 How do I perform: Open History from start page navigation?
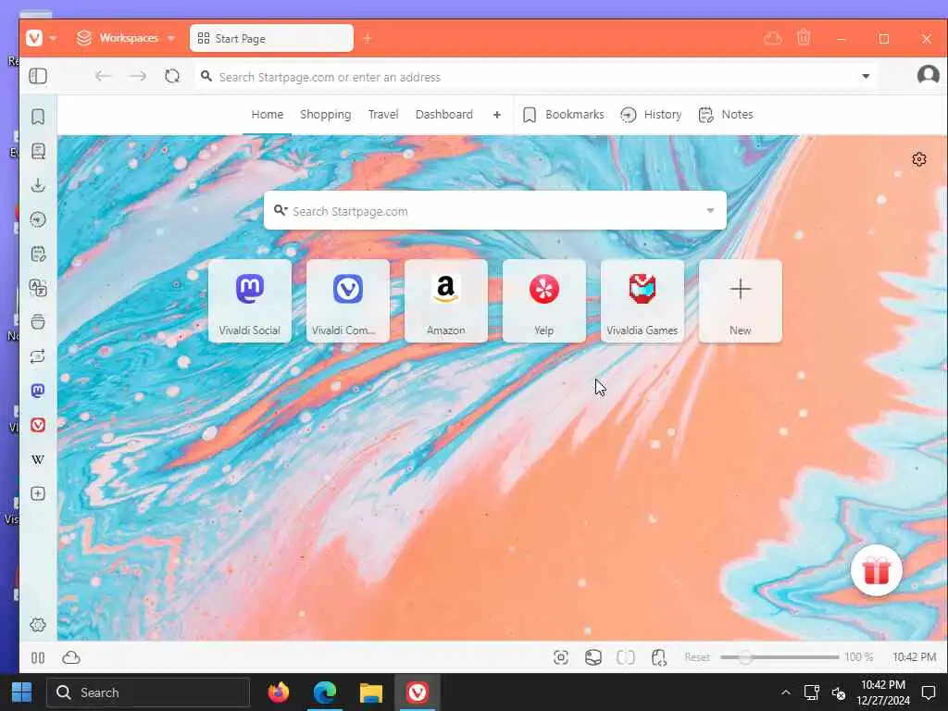pos(651,114)
